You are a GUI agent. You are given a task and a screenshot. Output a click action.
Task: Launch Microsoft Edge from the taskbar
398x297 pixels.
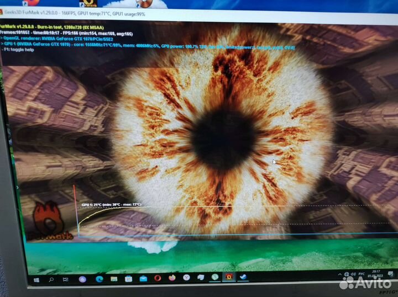click(x=99, y=279)
